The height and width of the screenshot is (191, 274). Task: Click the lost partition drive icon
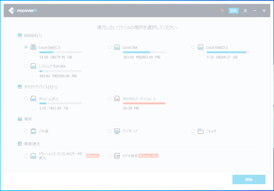117,99
